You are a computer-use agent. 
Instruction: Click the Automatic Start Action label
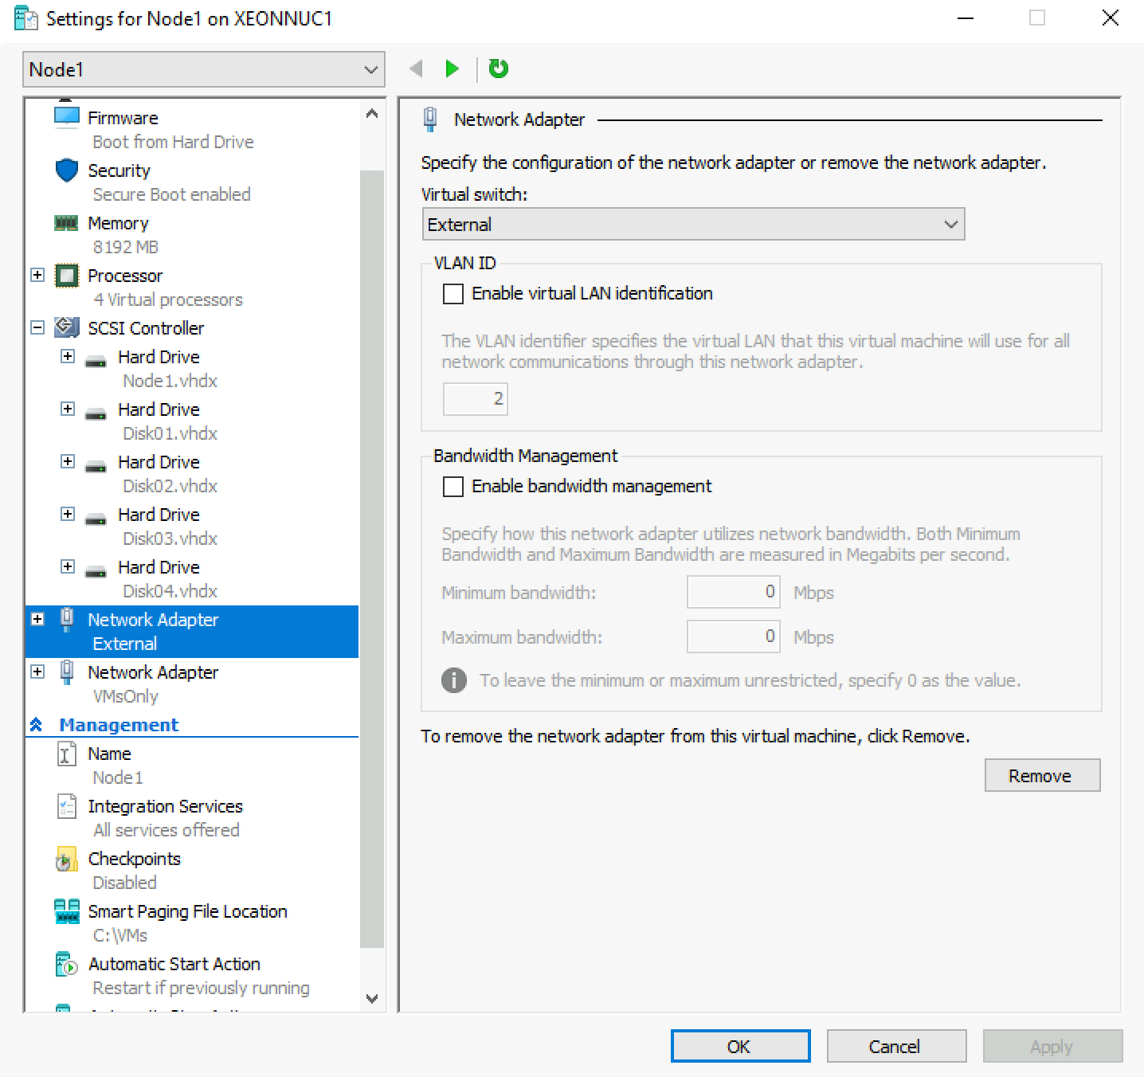point(174,964)
